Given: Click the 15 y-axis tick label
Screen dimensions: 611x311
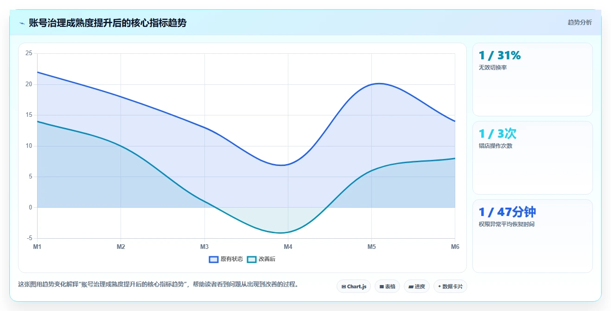Looking at the screenshot, I should [29, 115].
